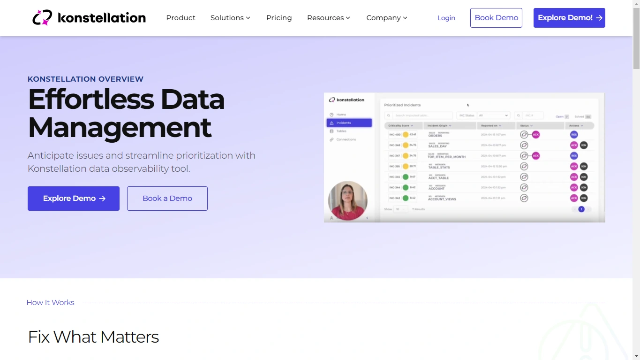The height and width of the screenshot is (360, 640).
Task: Click the ACK action icon in ACCOUNT row
Action: point(574,187)
